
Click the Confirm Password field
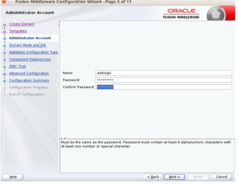pos(164,87)
